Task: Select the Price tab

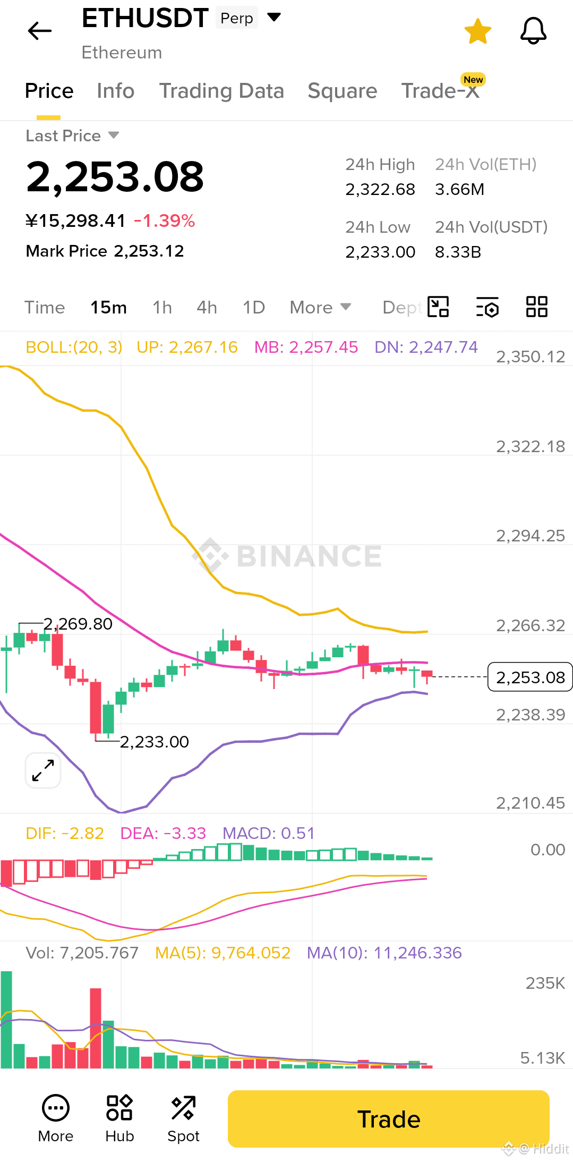Action: 49,91
